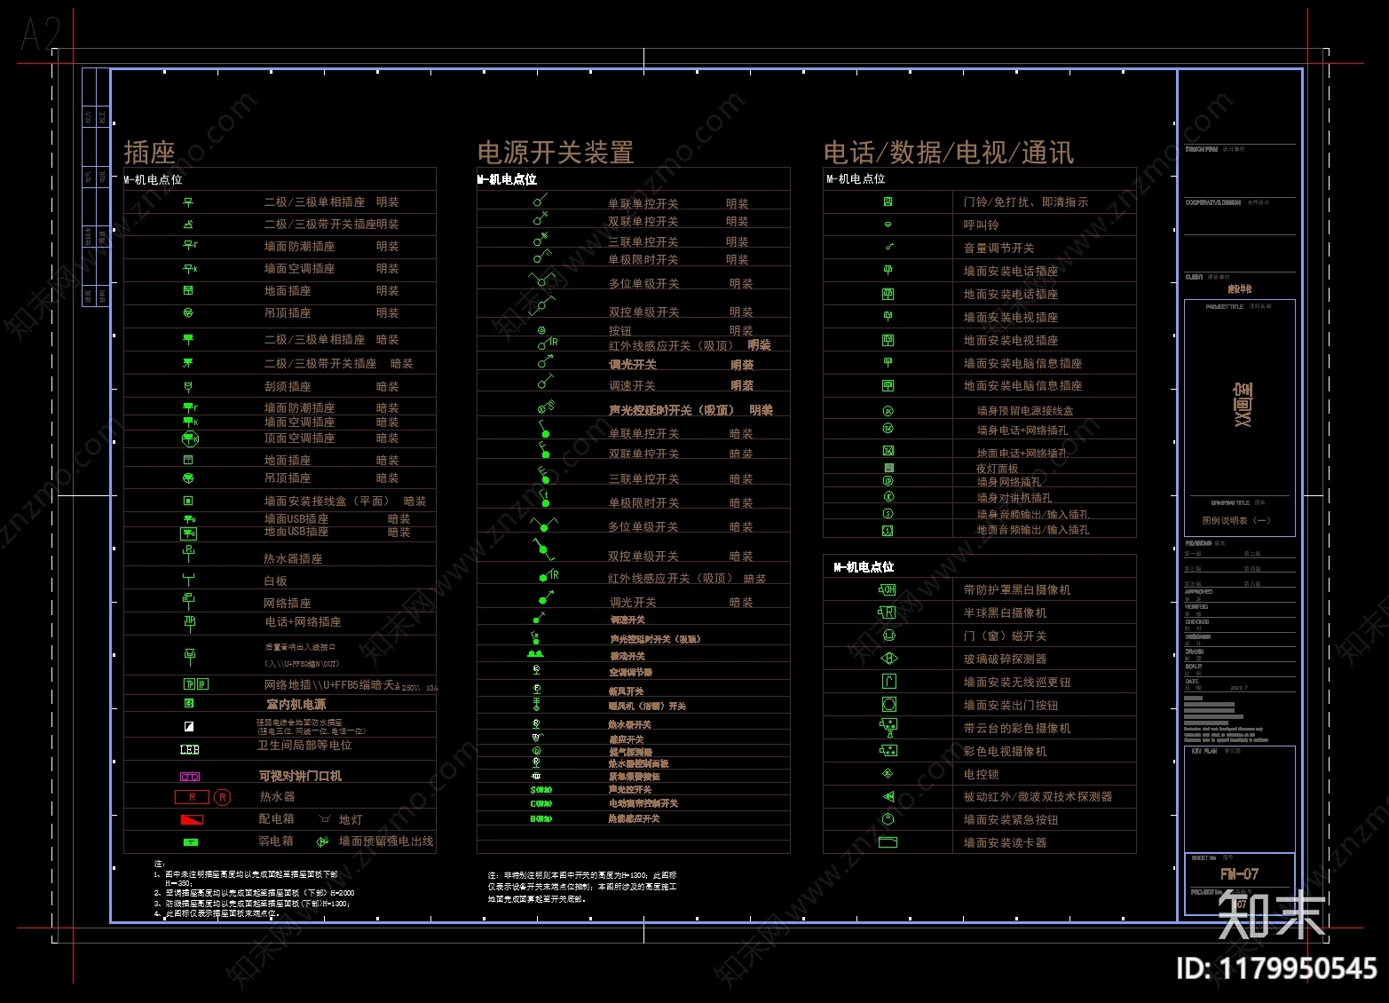Click the label 单联单控开关 明装
This screenshot has width=1389, height=1003.
tap(678, 203)
